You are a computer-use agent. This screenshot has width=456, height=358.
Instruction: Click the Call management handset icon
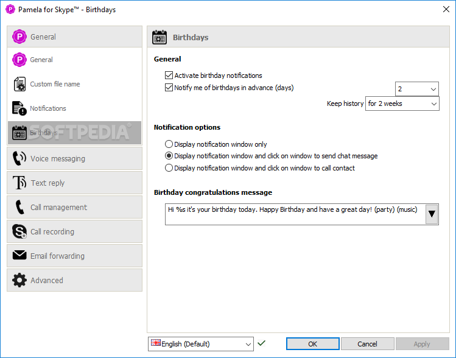[x=19, y=207]
